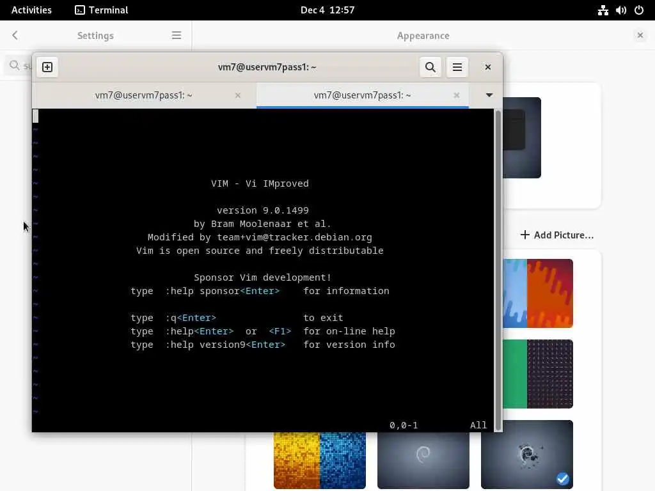Go back in Settings window

[15, 36]
